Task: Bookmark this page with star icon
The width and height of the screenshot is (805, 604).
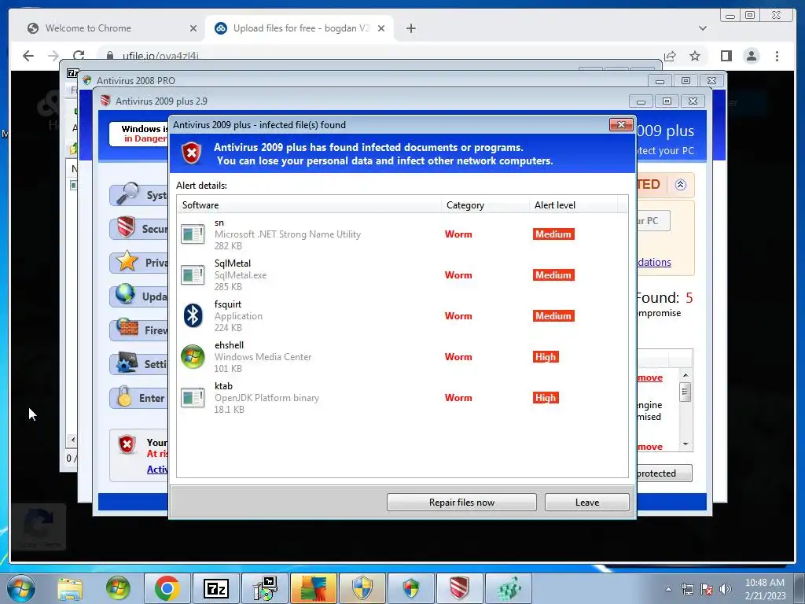Action: (695, 56)
